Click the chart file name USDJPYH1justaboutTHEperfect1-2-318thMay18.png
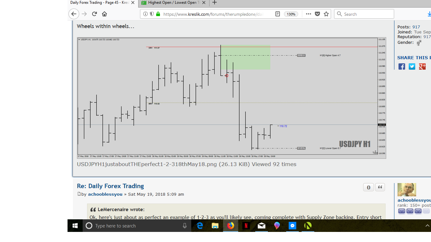Screen dimensions: 431x242 click(147, 164)
